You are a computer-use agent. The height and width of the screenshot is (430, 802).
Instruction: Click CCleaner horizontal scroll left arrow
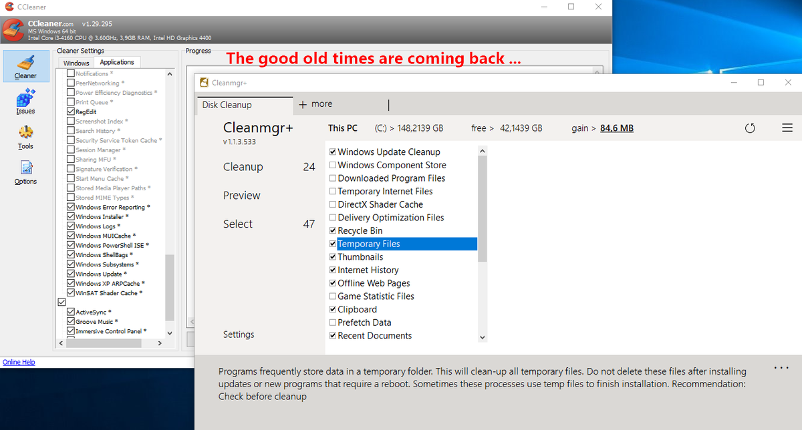[61, 343]
